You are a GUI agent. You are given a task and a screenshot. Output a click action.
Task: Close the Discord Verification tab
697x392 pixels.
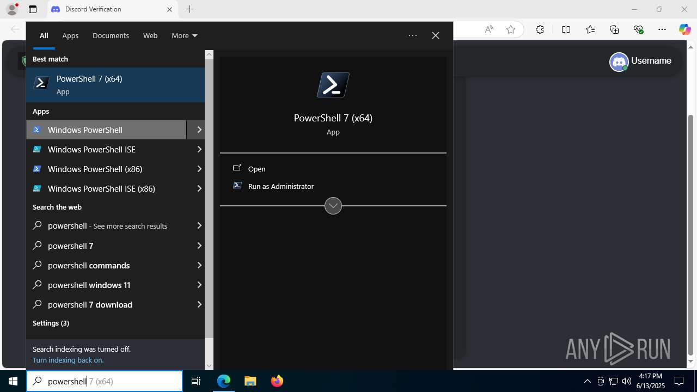tap(169, 9)
